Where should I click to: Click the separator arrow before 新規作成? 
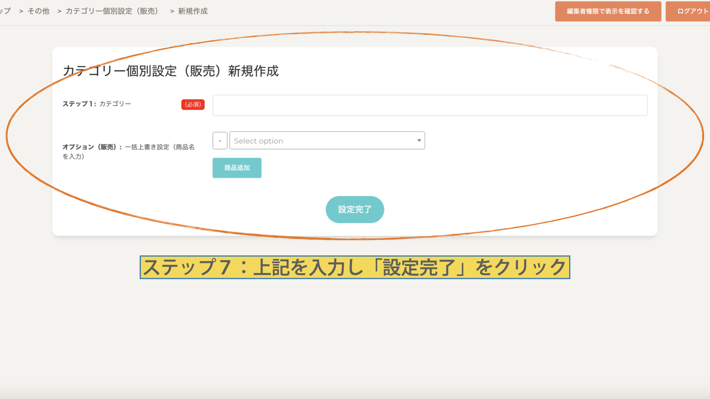pyautogui.click(x=172, y=11)
